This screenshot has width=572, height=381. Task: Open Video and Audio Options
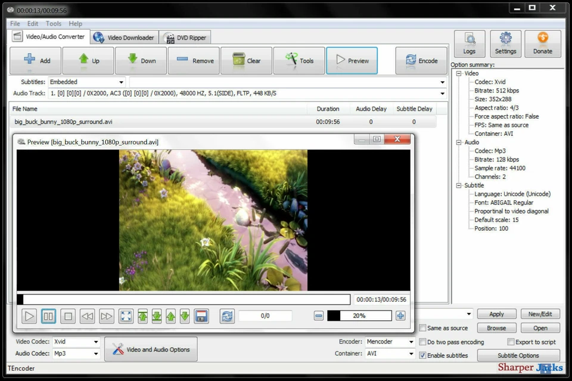[151, 349]
